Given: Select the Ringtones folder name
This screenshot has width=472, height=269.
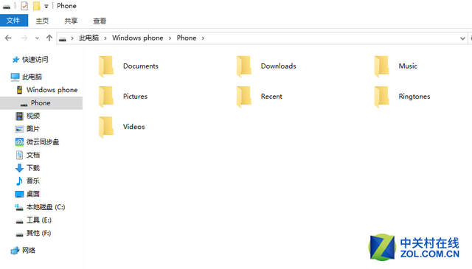Looking at the screenshot, I should [414, 97].
